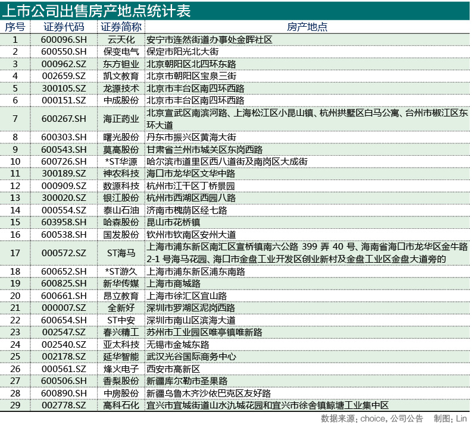Image resolution: width=475 pixels, height=425 pixels.
Task: Select the company name 海正药业
Action: pos(121,119)
